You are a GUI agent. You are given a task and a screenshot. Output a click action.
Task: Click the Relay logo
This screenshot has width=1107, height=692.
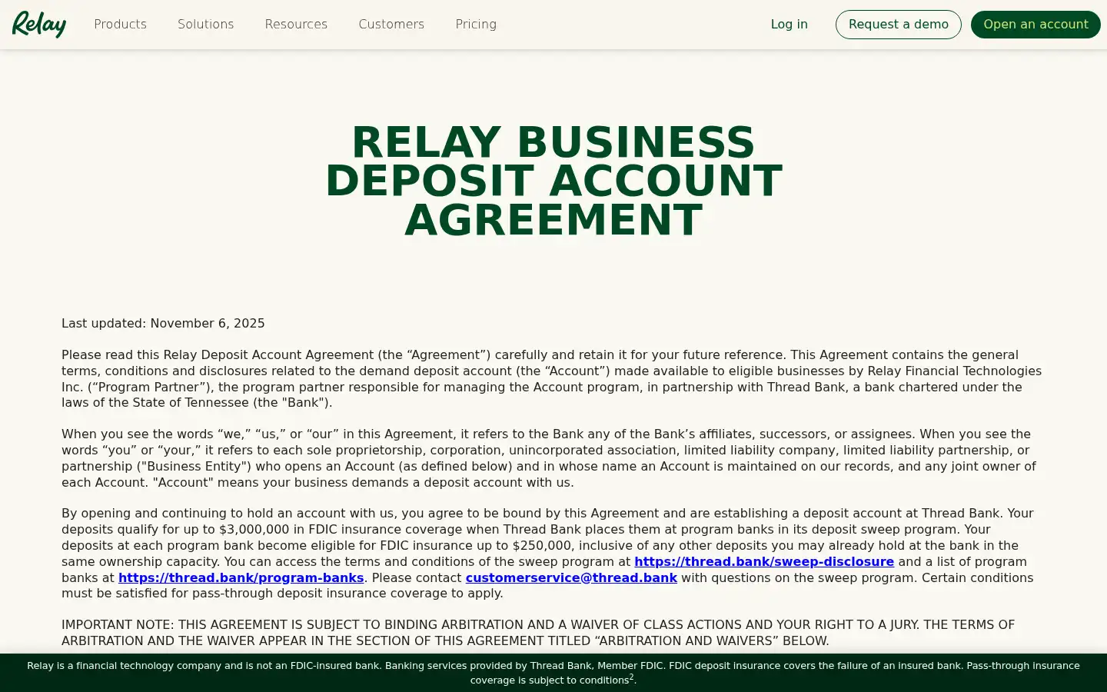[x=39, y=25]
